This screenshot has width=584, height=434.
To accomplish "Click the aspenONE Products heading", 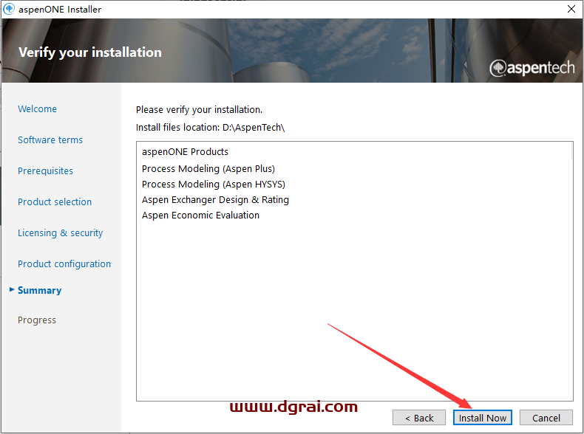I will tap(185, 152).
